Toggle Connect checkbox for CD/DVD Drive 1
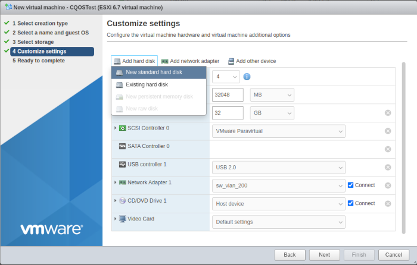Image resolution: width=417 pixels, height=265 pixels. click(350, 203)
